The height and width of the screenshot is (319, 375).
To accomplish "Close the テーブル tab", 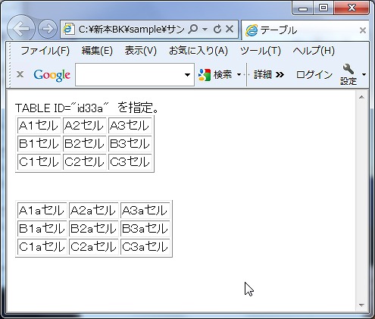I will tap(363, 30).
